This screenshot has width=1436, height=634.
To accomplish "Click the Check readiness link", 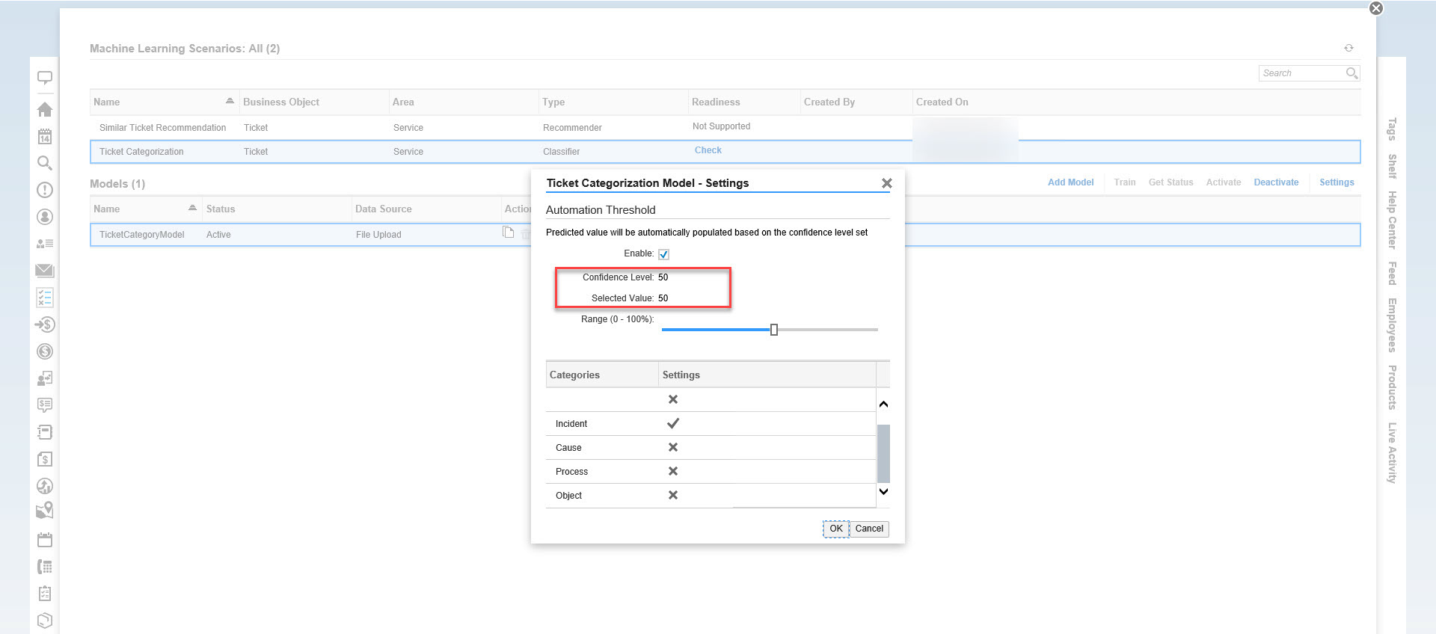I will pos(708,150).
